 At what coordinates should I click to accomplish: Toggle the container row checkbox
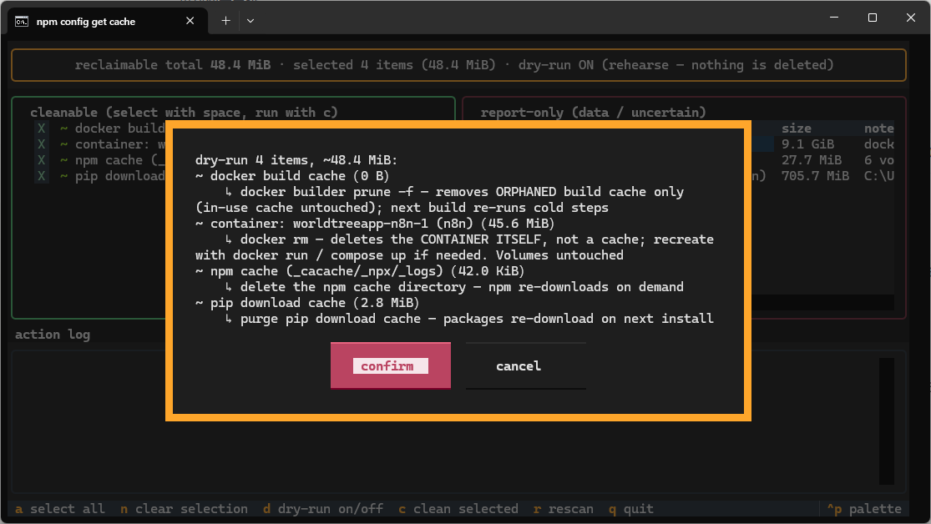[41, 144]
